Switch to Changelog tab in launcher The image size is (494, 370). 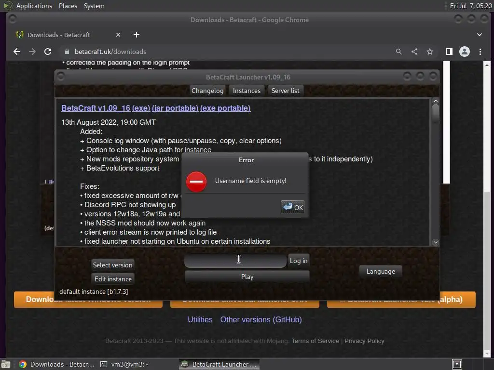(207, 91)
